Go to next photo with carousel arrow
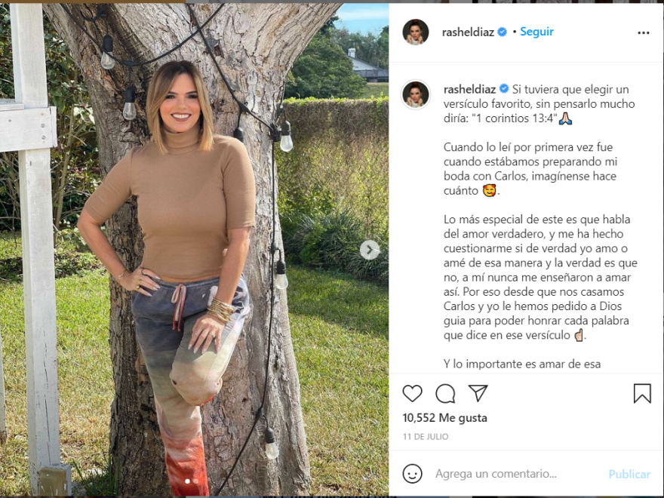664x498 pixels. click(370, 250)
